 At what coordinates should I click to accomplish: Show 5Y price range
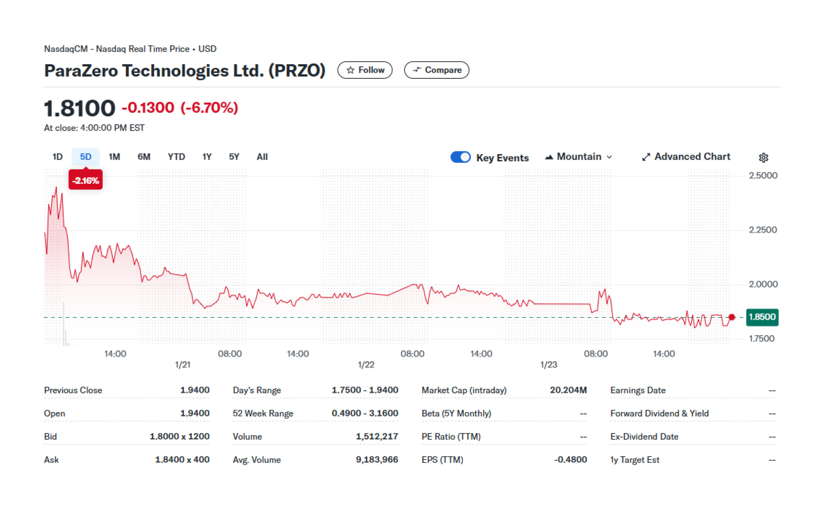[234, 157]
